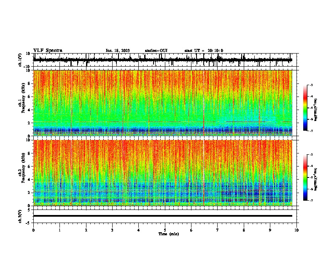This screenshot has height=258, width=334.
Task: Click the upper color bar log(PSD) title
Action: [x=316, y=110]
